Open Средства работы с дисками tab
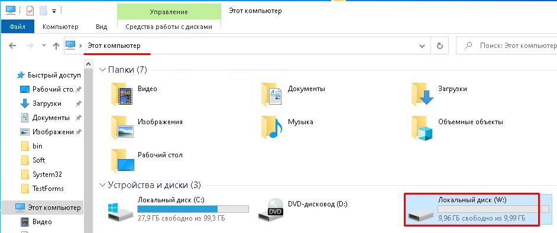557x233 pixels. pos(169,27)
